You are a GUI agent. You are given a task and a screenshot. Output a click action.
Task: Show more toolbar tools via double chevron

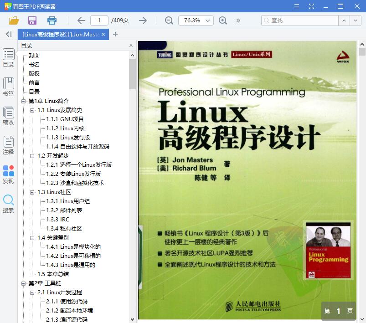click(x=238, y=21)
